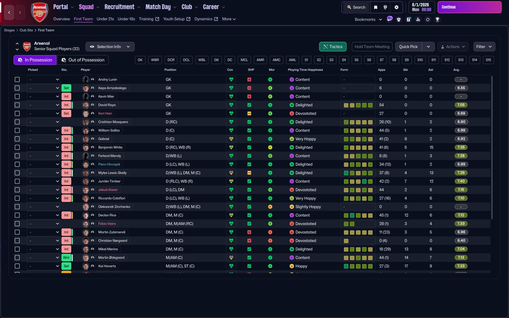Click the Club Site breadcrumb link

(x=26, y=30)
